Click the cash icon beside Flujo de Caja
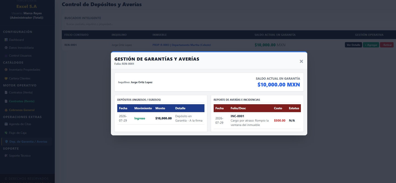396x183 pixels. click(x=6, y=133)
